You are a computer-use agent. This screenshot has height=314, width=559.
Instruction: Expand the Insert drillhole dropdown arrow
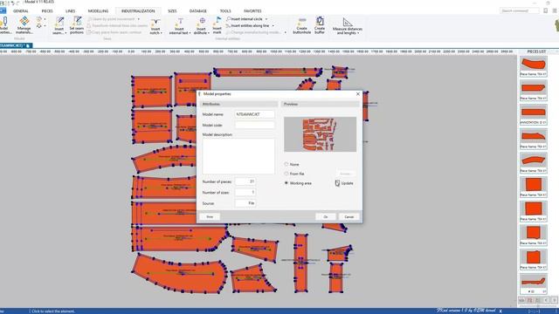[x=208, y=33]
